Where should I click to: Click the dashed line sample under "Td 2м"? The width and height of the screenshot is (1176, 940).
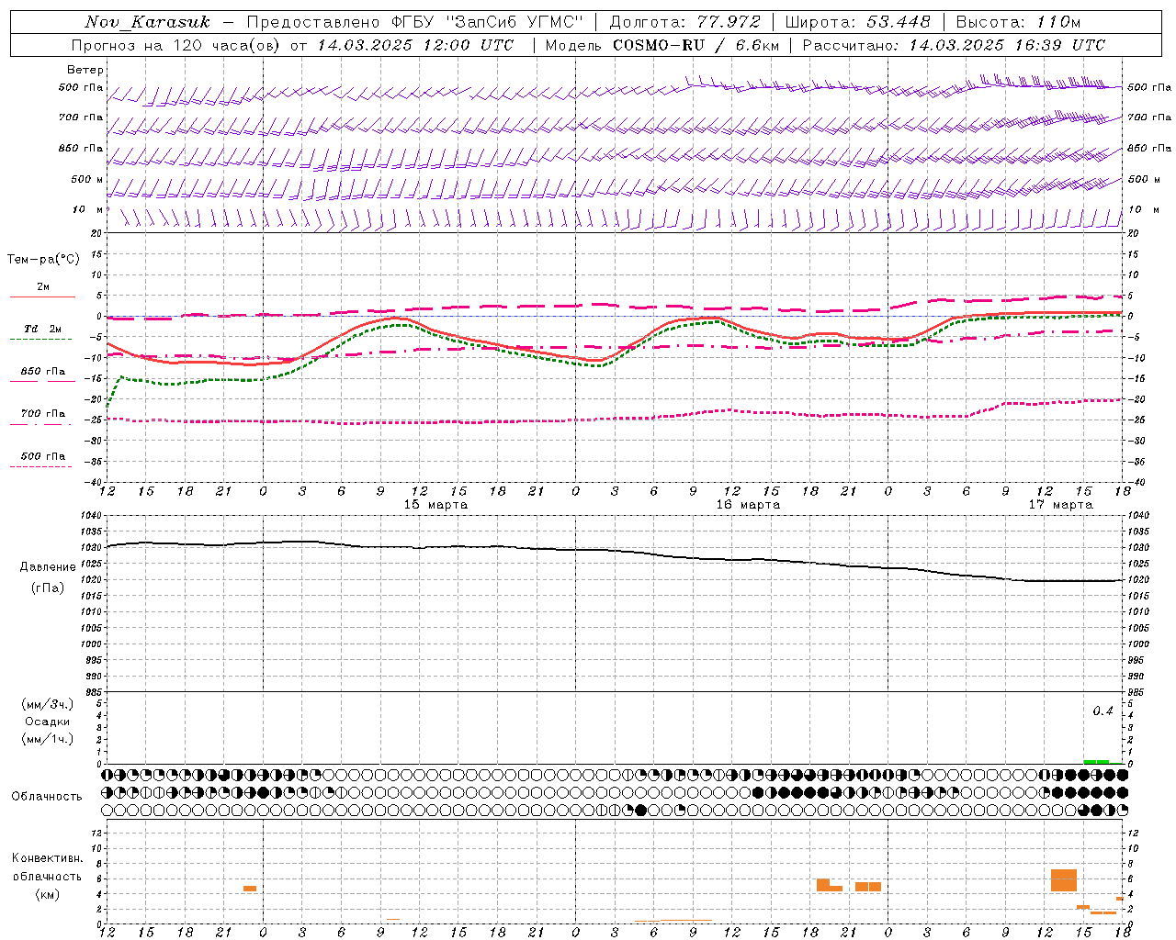pos(40,340)
